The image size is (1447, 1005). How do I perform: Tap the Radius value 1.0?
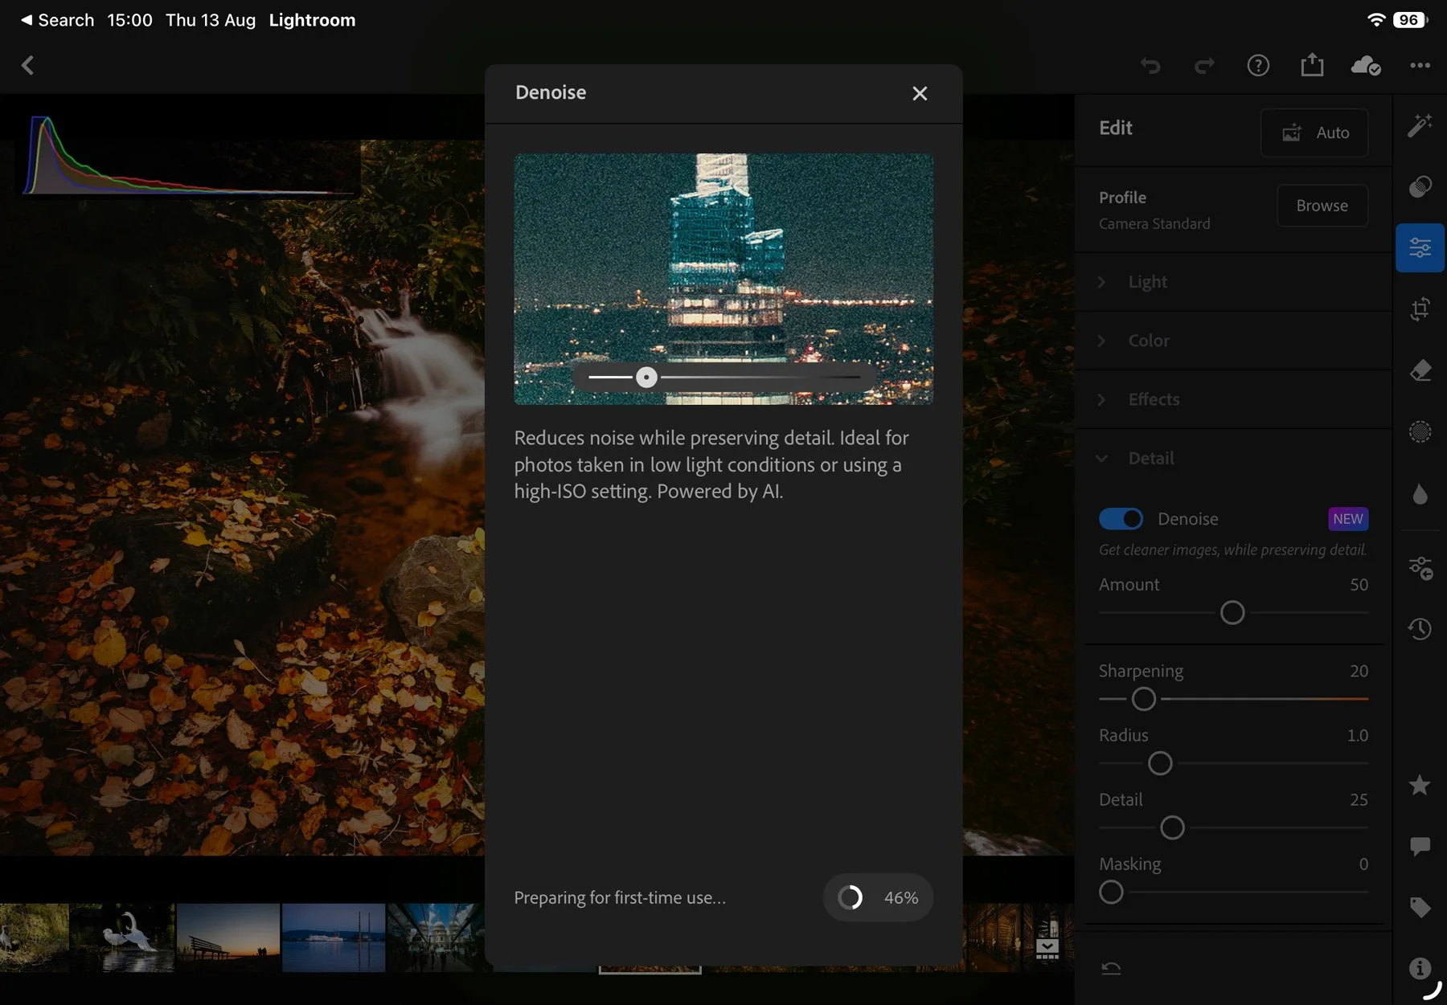(1357, 735)
